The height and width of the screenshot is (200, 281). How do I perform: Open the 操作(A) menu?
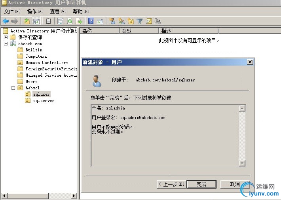35,11
